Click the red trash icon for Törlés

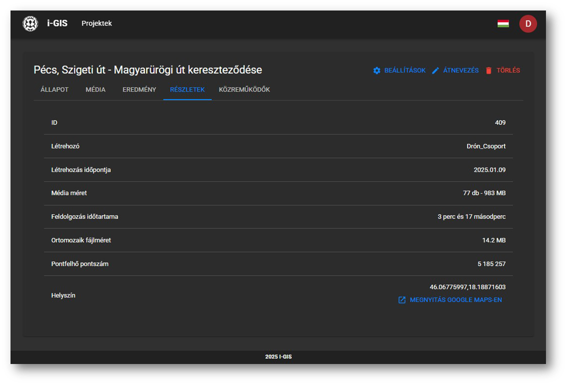(489, 70)
